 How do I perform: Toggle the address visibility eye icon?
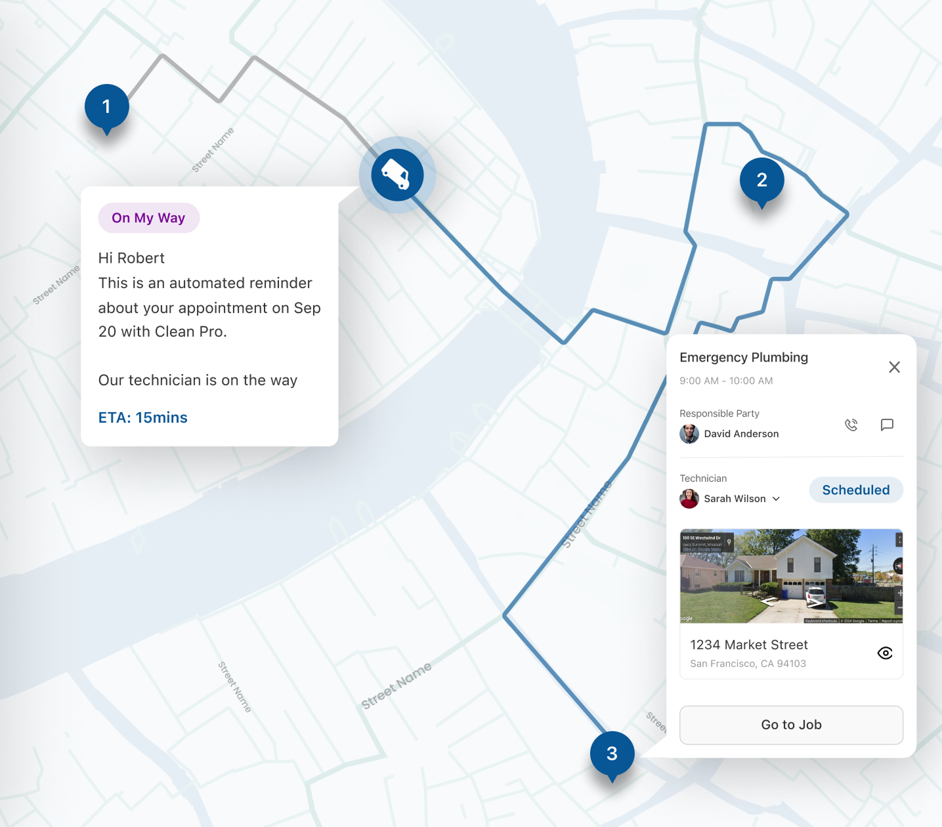tap(884, 652)
